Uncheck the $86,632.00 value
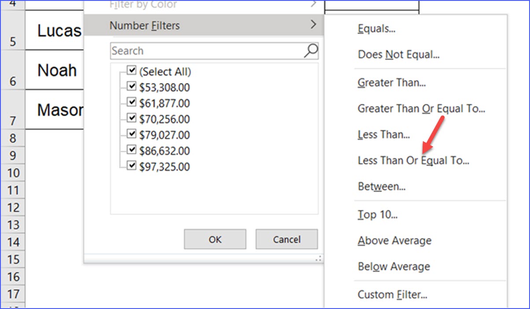 point(131,149)
